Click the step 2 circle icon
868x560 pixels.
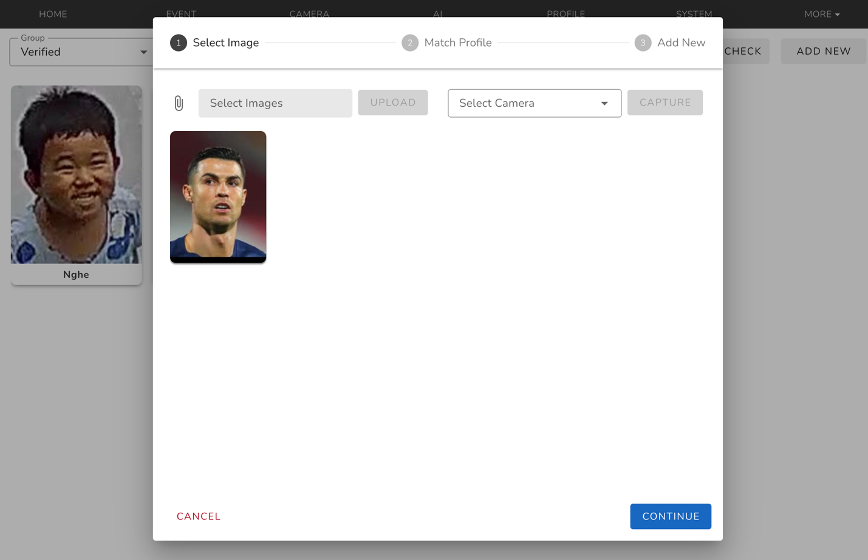click(410, 43)
